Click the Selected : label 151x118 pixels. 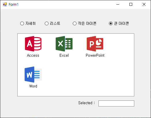click(x=87, y=103)
